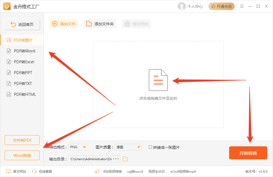
Task: Click the folder icon beside 输出目录
Action: click(125, 159)
